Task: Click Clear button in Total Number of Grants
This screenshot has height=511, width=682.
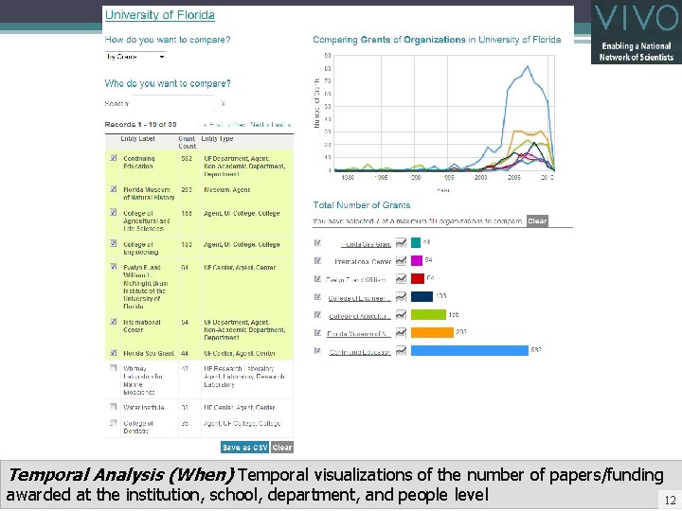Action: (537, 220)
